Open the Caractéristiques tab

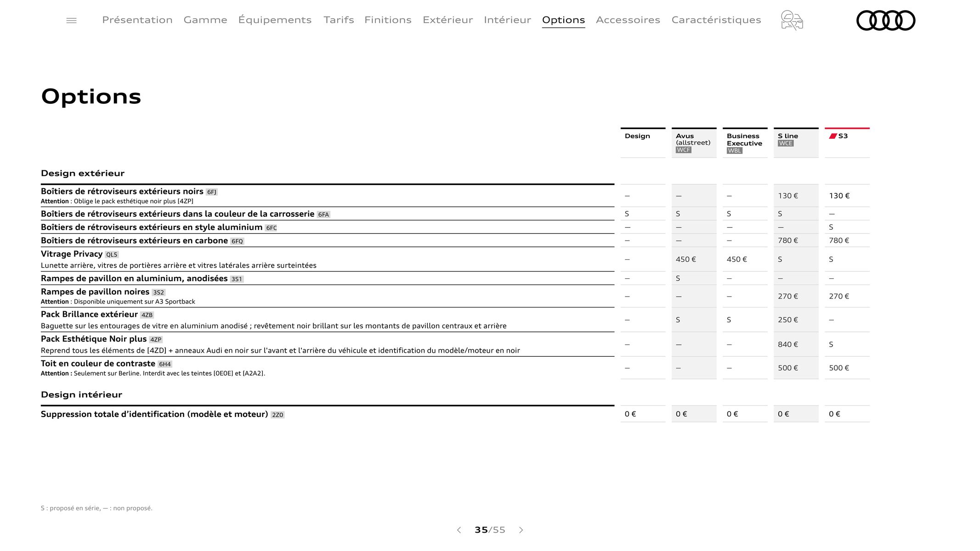(x=716, y=20)
